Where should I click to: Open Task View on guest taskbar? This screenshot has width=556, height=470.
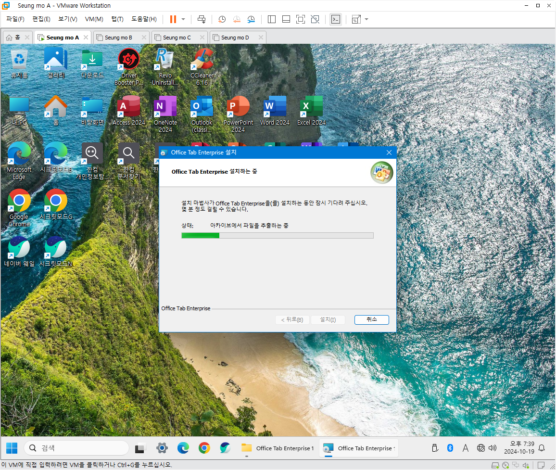pos(140,448)
